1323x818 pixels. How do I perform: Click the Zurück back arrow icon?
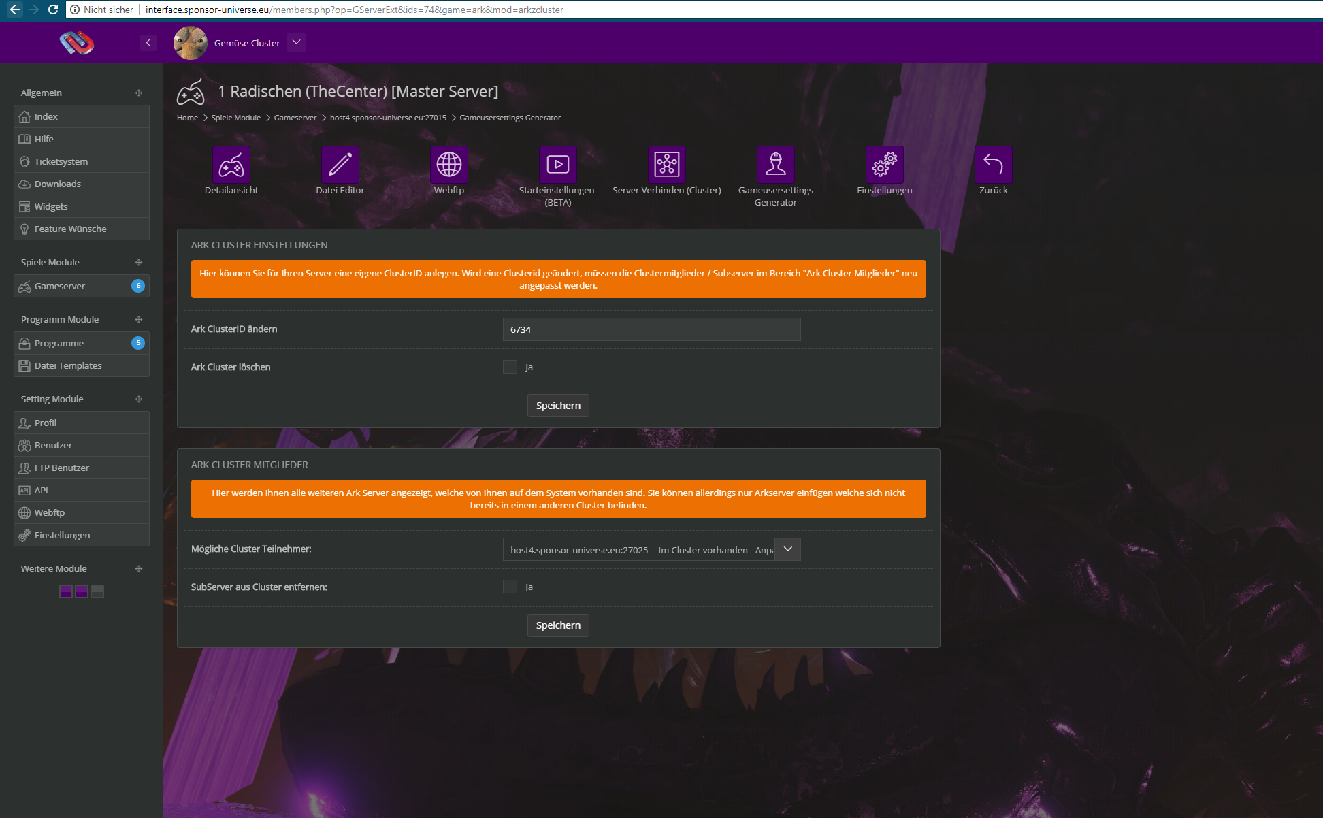coord(994,165)
